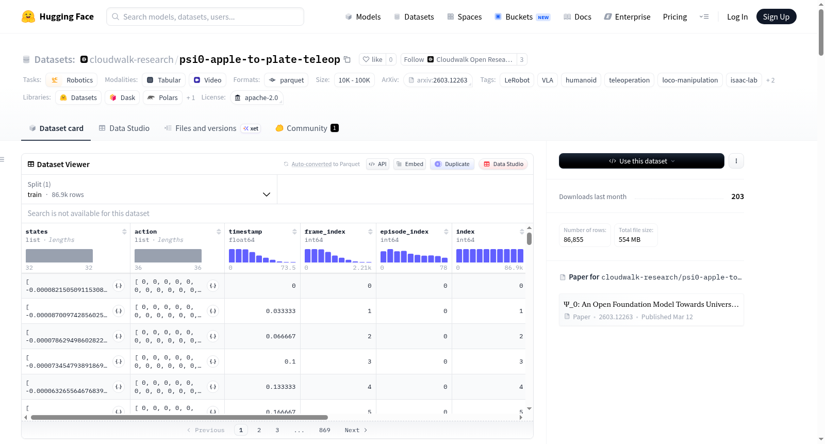The image size is (825, 444).
Task: Expand JSON for the action cell in the timestamp 0.033333 row
Action: click(213, 311)
